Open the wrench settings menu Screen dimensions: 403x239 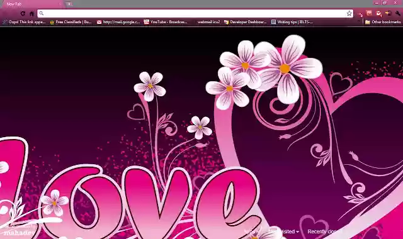pyautogui.click(x=398, y=13)
